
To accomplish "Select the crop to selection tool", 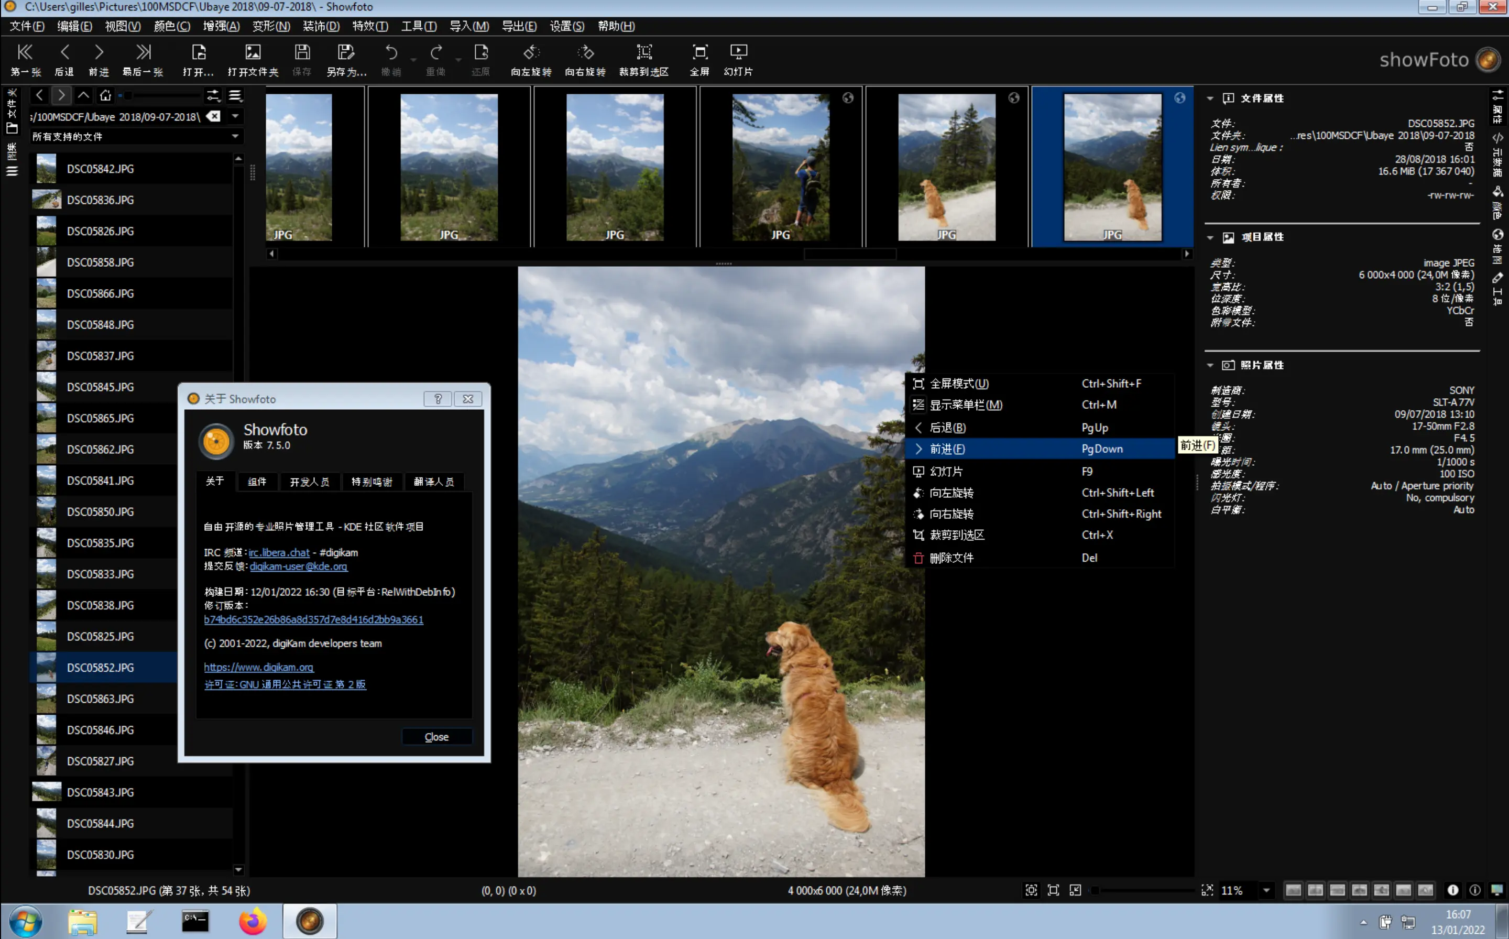I will tap(644, 59).
